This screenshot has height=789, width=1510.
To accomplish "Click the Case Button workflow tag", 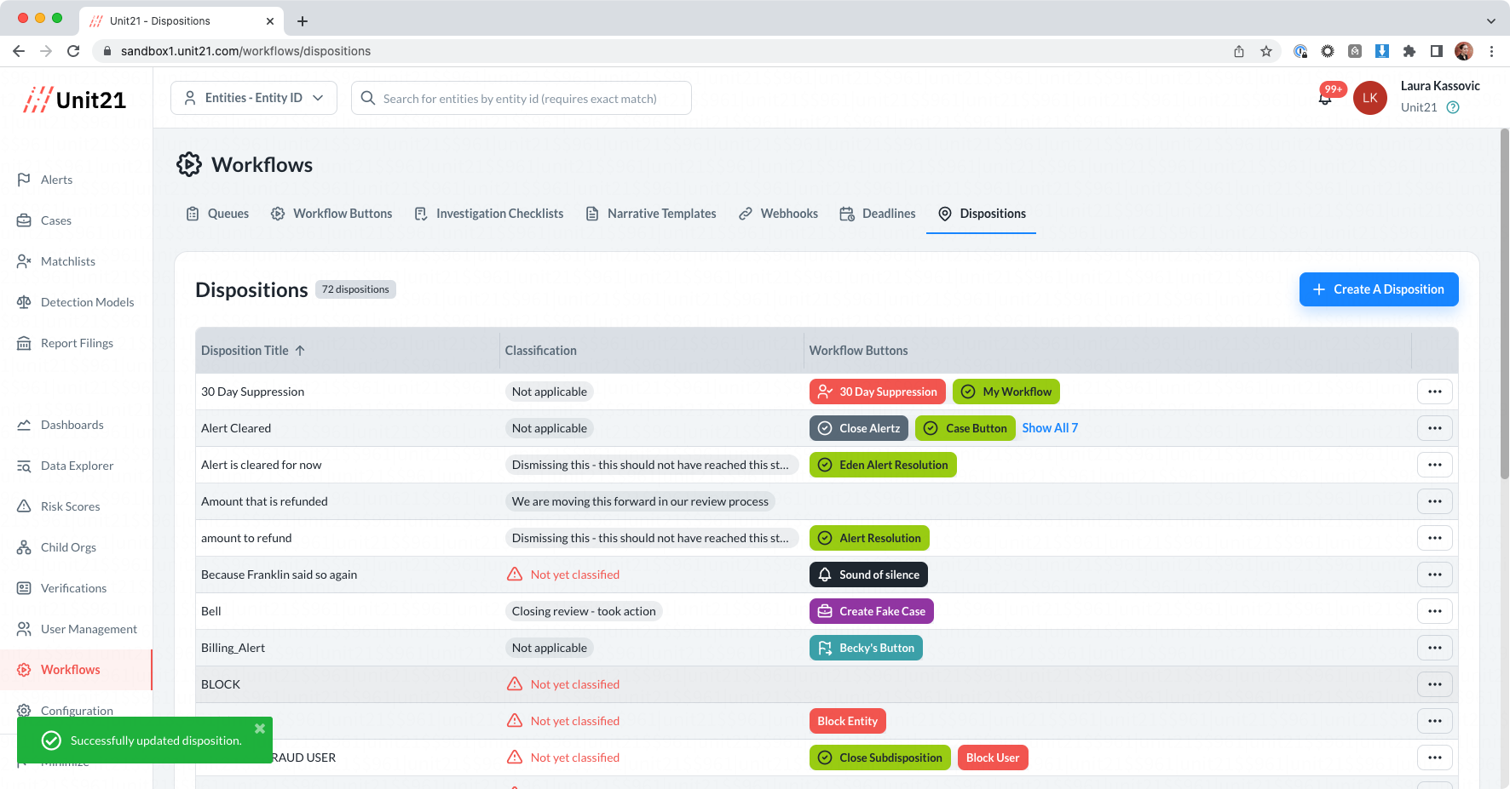I will (x=965, y=428).
